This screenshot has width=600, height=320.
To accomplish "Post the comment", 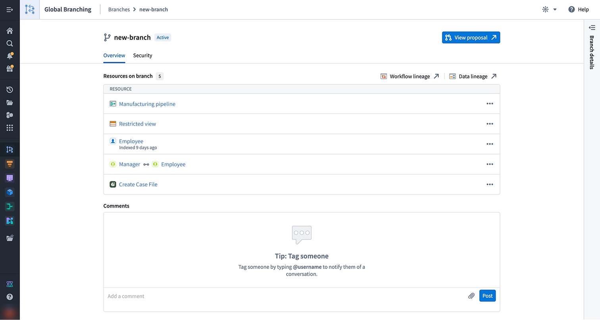I will point(487,296).
